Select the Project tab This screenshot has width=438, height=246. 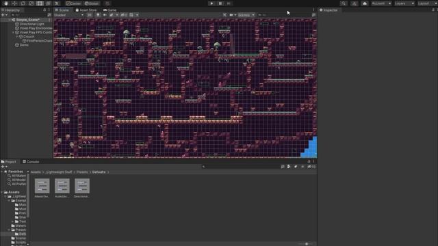[x=9, y=161]
